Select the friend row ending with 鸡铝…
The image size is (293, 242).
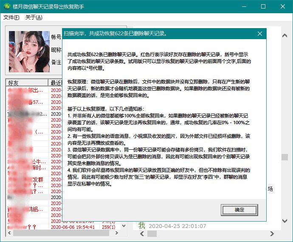pyautogui.click(x=34, y=209)
